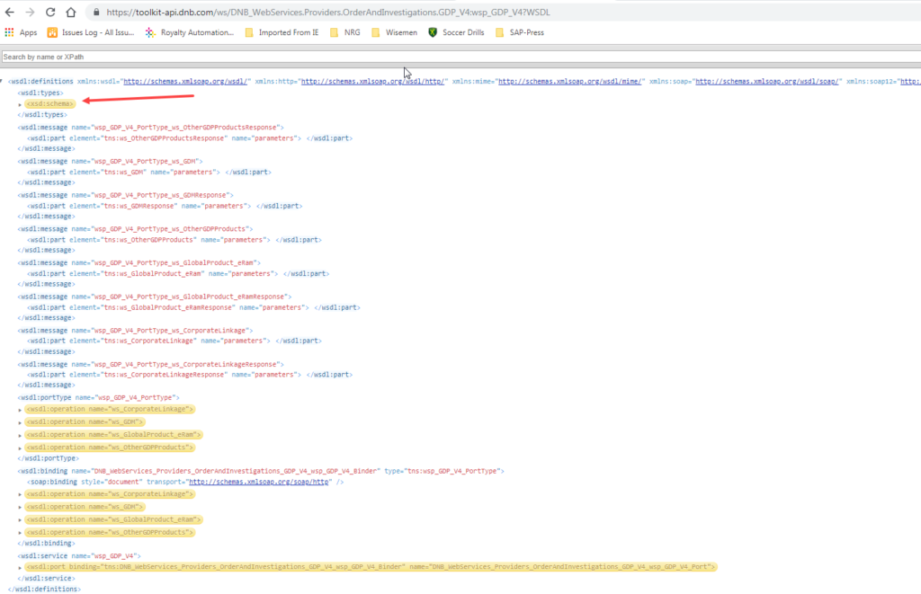Image resolution: width=921 pixels, height=594 pixels.
Task: Select part element tns:ws_GDMResponse line
Action: 165,206
